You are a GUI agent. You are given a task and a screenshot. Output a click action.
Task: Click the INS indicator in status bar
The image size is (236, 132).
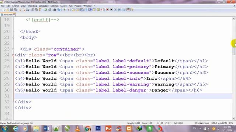(231, 123)
